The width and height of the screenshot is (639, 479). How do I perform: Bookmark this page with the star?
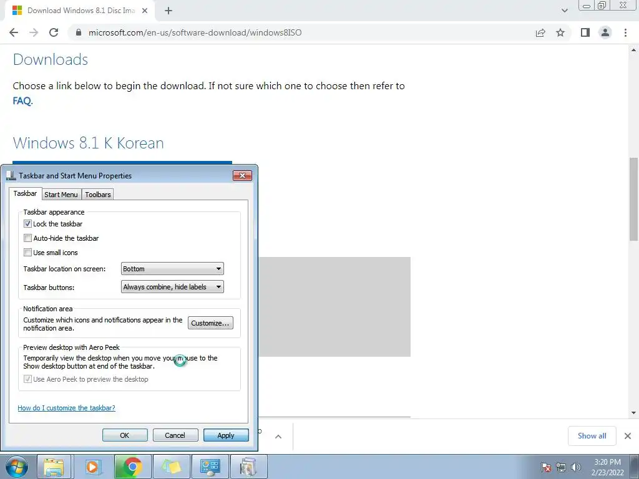[x=560, y=32]
